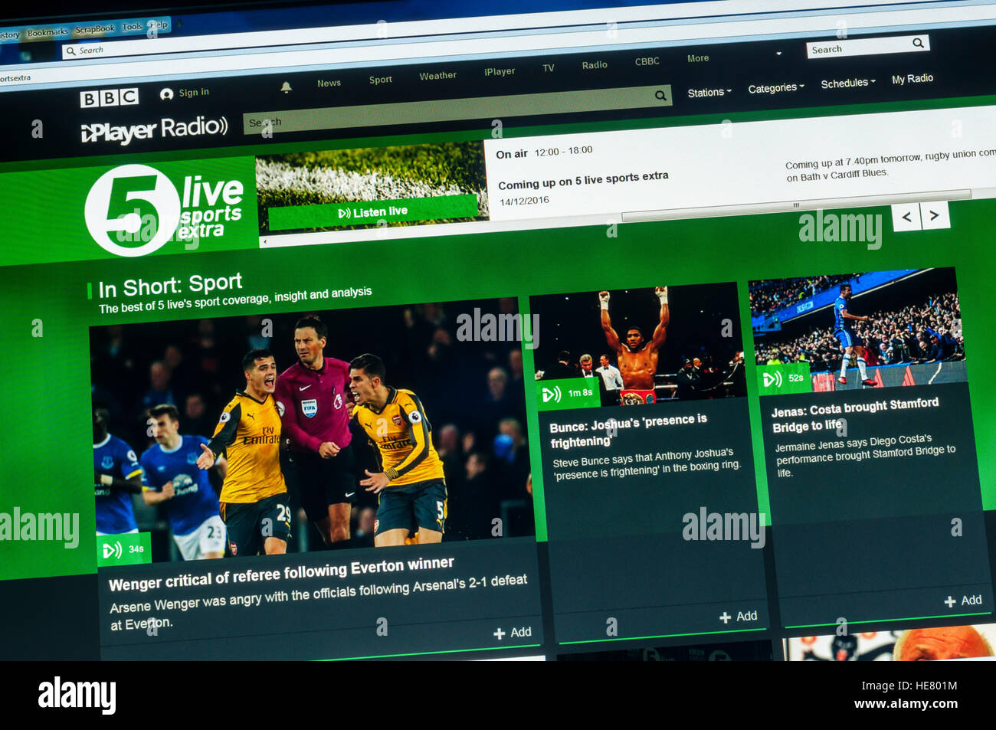996x730 pixels.
Task: Click the top-right search field magnifier
Action: coord(918,43)
